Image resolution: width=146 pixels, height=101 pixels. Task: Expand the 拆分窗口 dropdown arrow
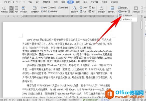129,11
